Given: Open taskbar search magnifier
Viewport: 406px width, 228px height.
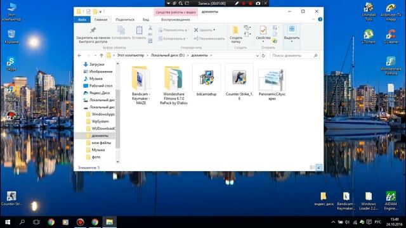Looking at the screenshot, I should tap(22, 222).
